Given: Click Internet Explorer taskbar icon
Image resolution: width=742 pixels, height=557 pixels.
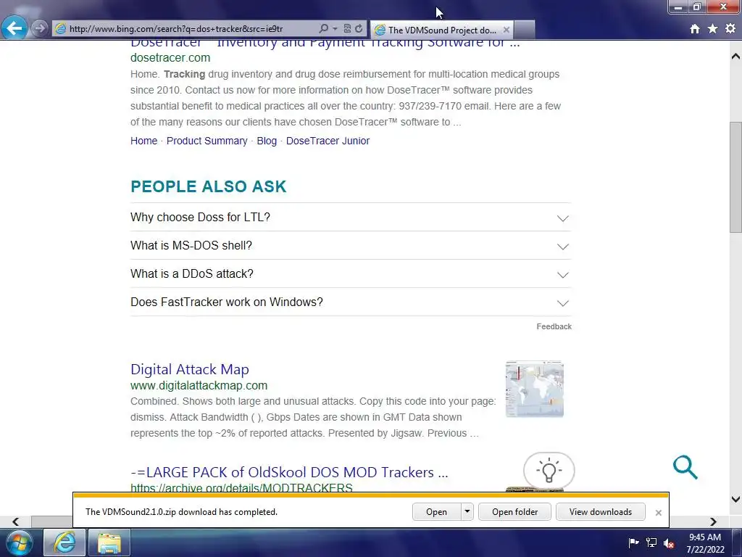Looking at the screenshot, I should click(x=64, y=542).
